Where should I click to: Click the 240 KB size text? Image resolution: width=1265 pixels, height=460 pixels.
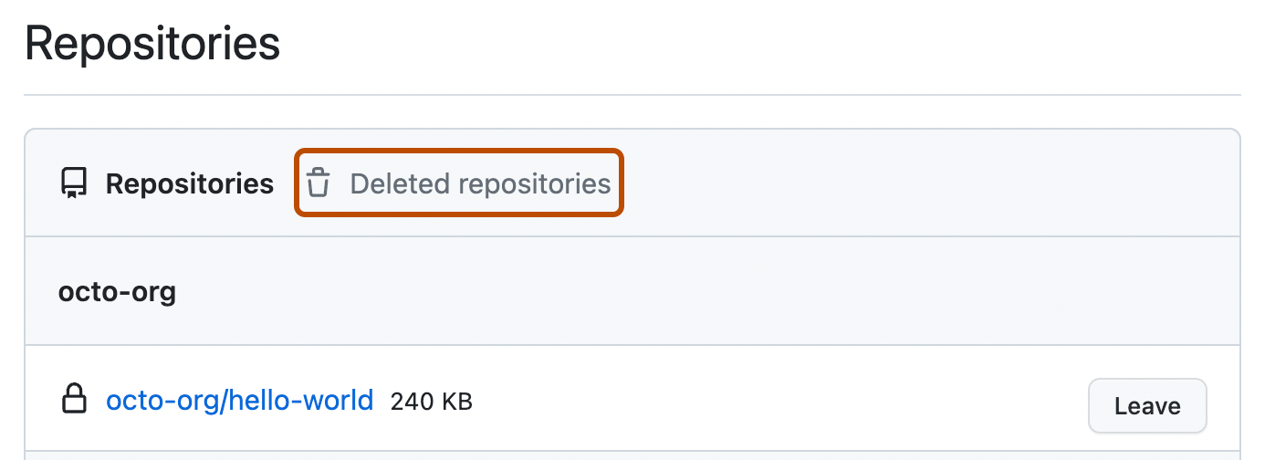point(431,401)
